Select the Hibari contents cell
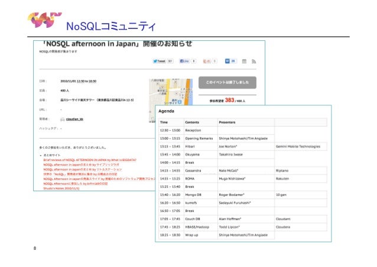This screenshot has height=267, width=377. click(x=201, y=146)
